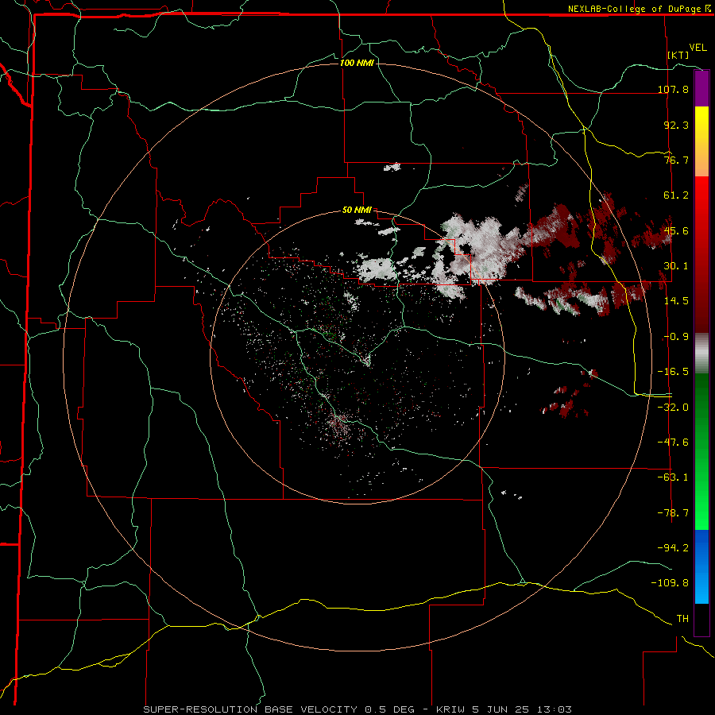This screenshot has width=715, height=715.
Task: Click the -63.1 velocity scale value
Action: click(x=673, y=477)
